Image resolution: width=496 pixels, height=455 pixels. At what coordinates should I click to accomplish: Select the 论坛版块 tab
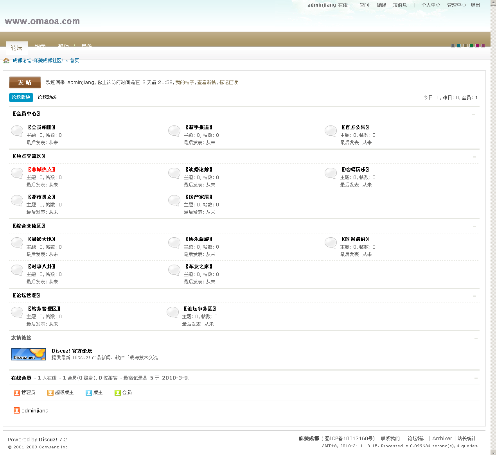tap(21, 97)
